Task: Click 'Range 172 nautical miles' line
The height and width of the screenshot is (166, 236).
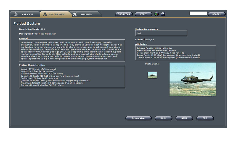Action: click(42, 85)
